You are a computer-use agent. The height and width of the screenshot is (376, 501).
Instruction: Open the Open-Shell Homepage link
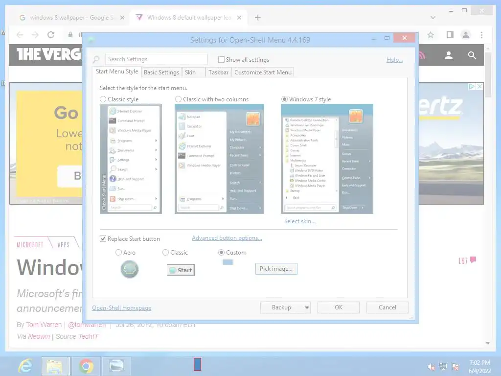point(122,307)
